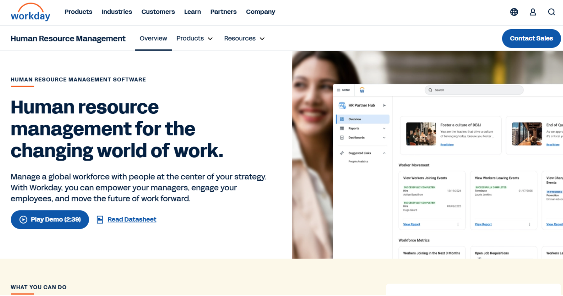
Task: Switch to the Overview tab
Action: point(153,38)
